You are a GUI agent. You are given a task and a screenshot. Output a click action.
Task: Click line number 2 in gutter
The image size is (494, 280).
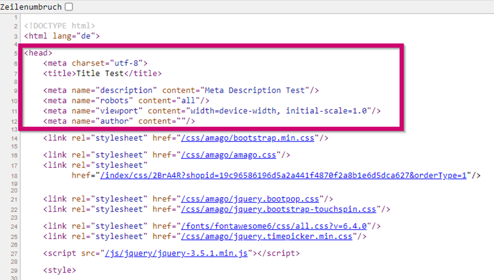click(x=16, y=27)
